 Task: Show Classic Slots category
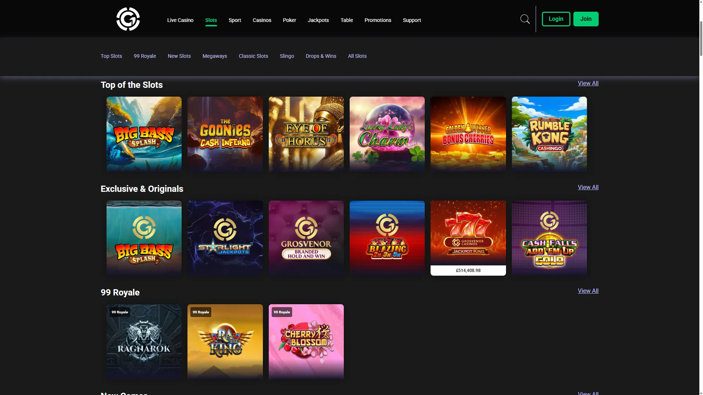click(x=253, y=56)
